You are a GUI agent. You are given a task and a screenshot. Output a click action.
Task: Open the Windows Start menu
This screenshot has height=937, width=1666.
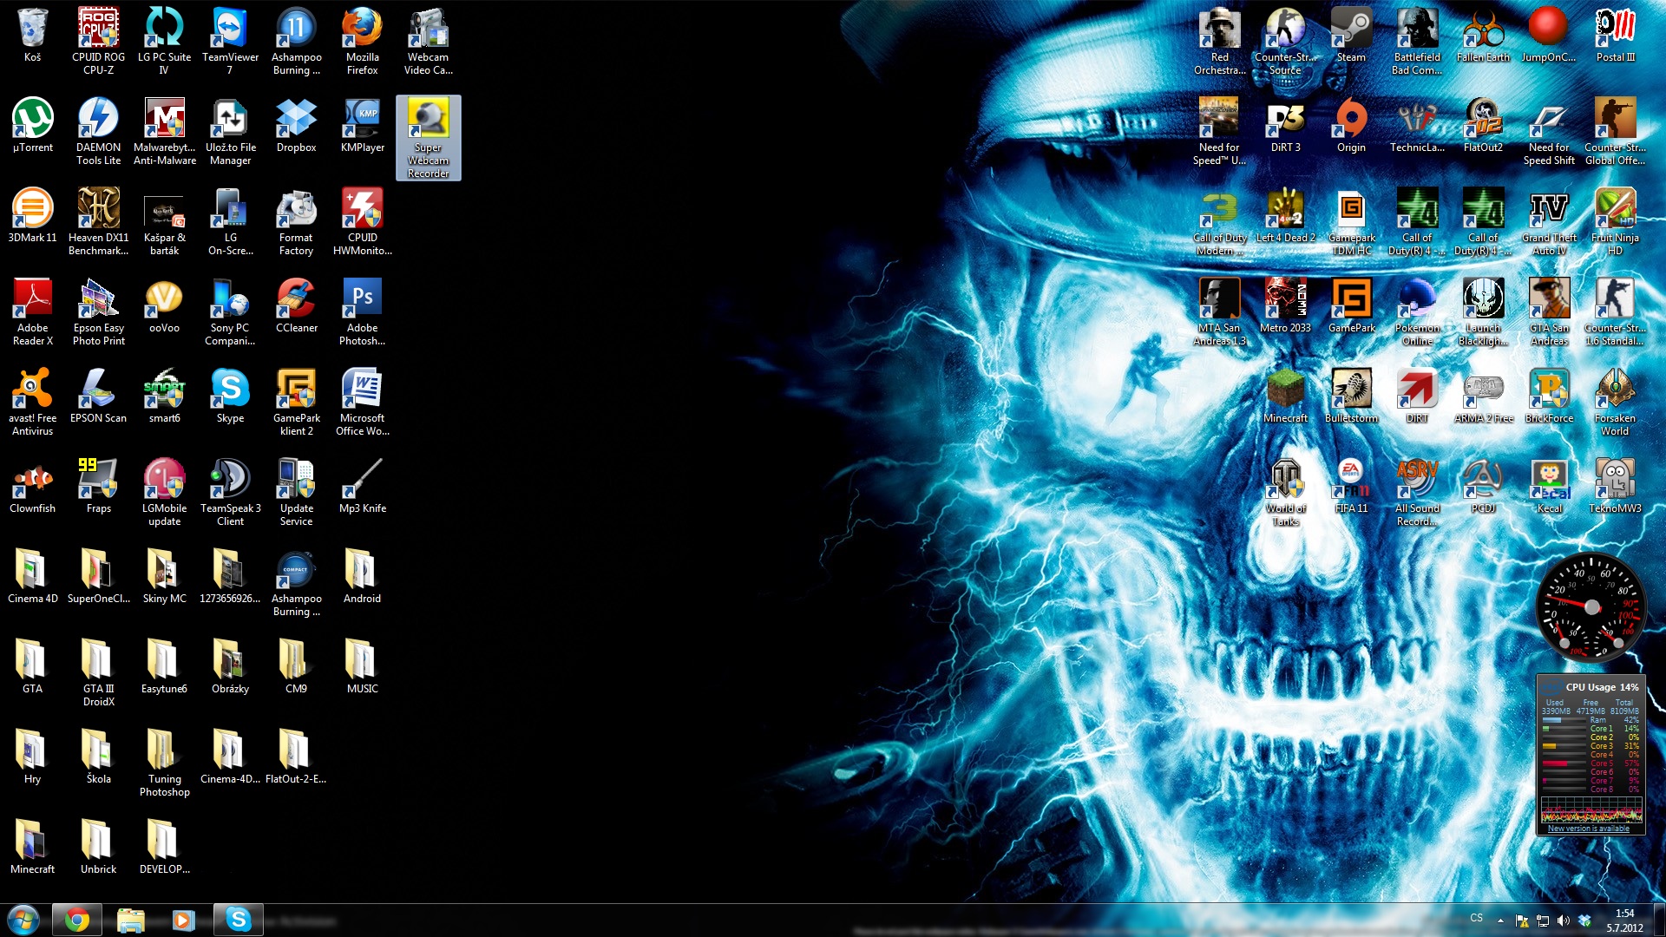pyautogui.click(x=23, y=919)
